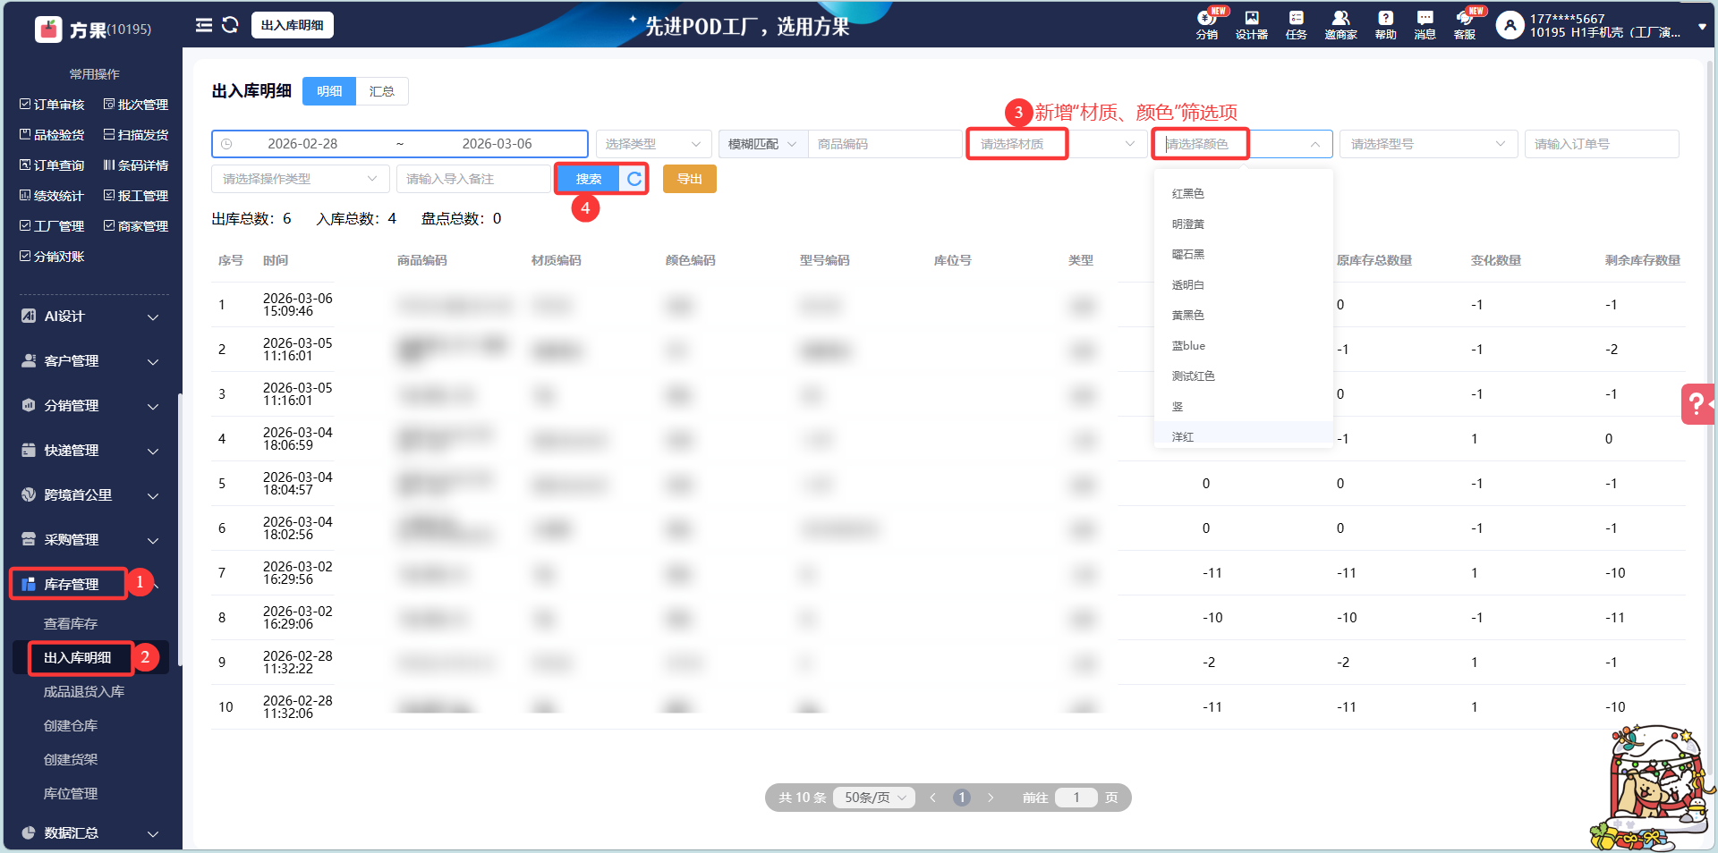The image size is (1718, 853).
Task: Open the 创建货架 submenu item
Action: click(71, 760)
